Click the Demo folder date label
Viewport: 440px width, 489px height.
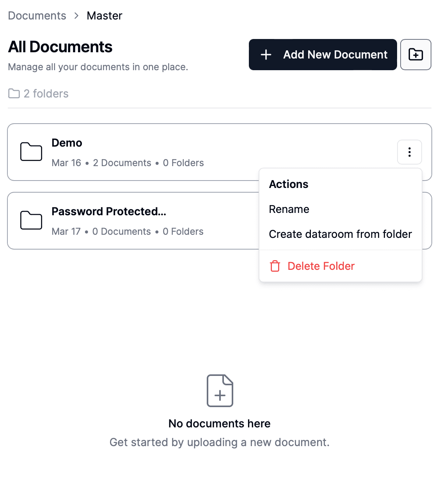[x=66, y=163]
